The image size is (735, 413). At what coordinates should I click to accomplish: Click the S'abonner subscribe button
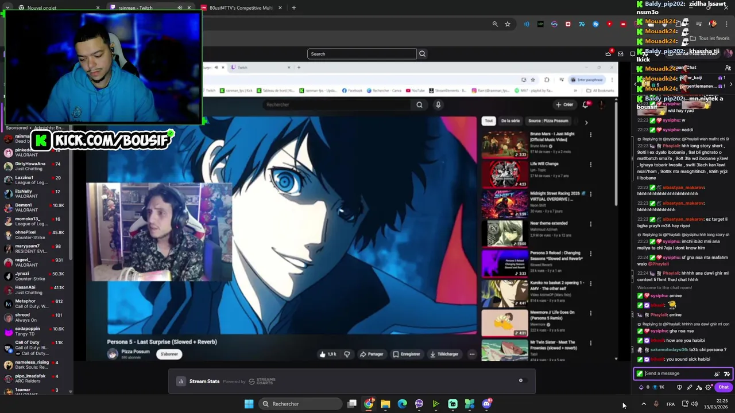pyautogui.click(x=169, y=354)
